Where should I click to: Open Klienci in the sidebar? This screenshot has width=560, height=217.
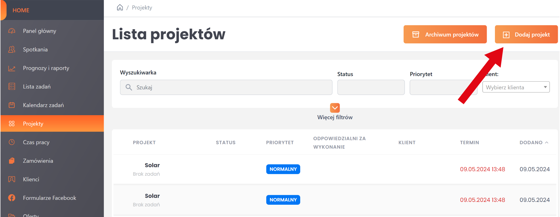(x=31, y=179)
